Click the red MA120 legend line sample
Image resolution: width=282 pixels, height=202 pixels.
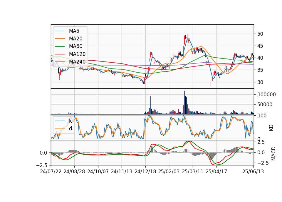coord(60,54)
